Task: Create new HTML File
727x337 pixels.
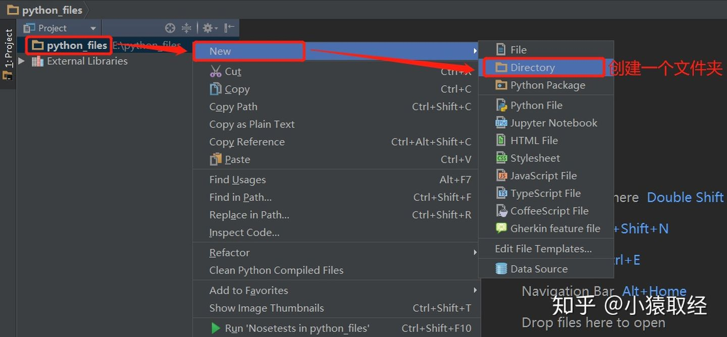Action: coord(534,141)
